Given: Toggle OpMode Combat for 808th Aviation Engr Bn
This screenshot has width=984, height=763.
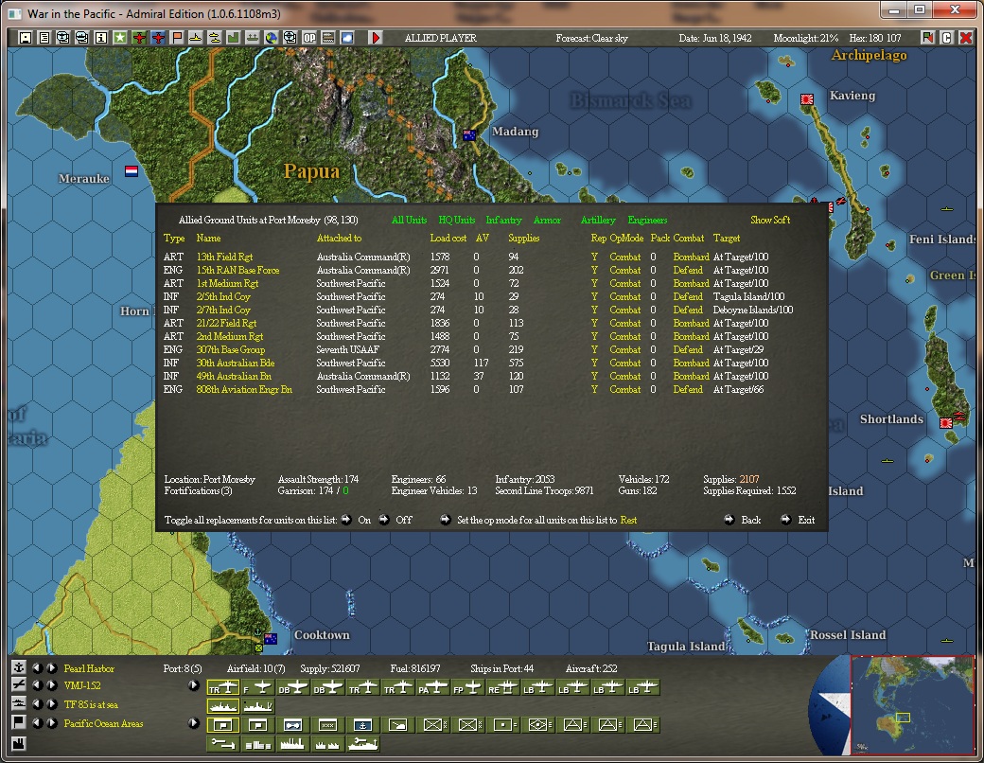Looking at the screenshot, I should (x=625, y=389).
